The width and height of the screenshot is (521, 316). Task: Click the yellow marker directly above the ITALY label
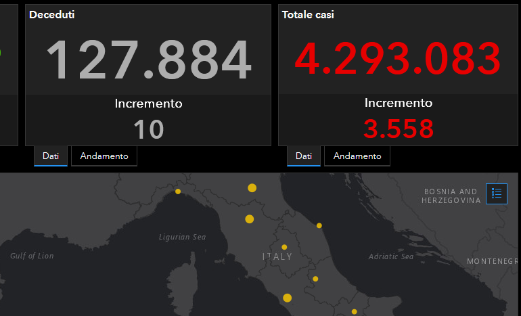(284, 247)
